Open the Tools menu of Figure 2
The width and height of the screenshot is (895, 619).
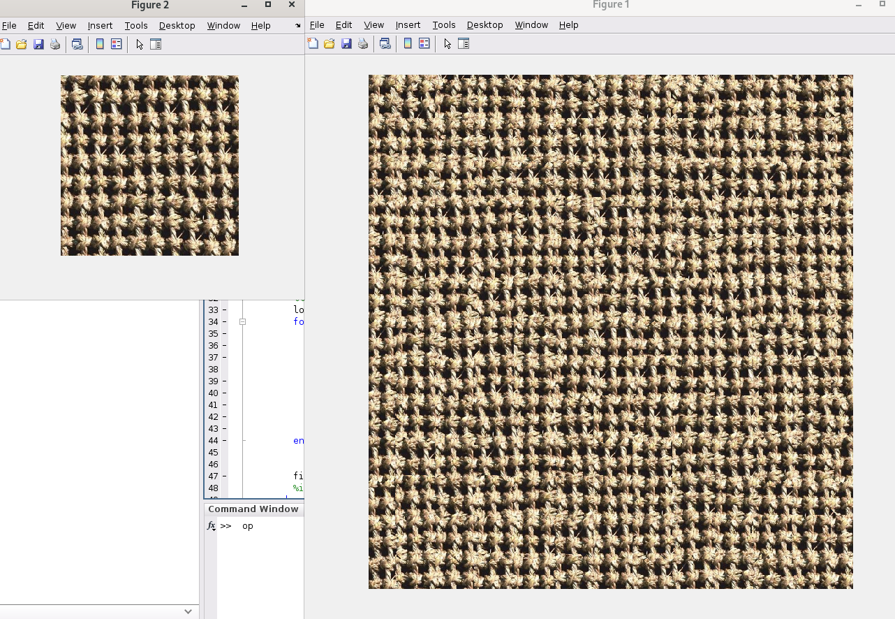[x=135, y=25]
